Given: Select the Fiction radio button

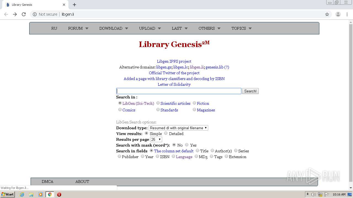Looking at the screenshot, I should tap(194, 103).
